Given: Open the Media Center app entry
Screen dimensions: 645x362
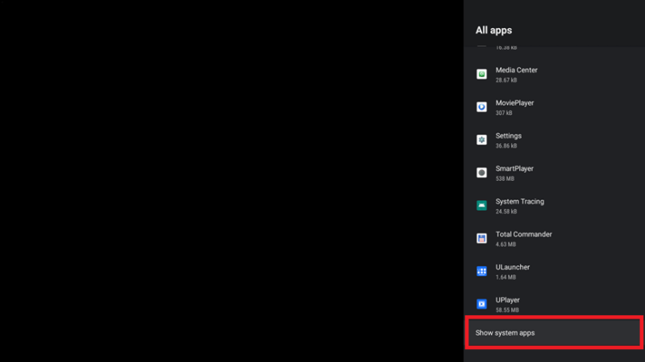Looking at the screenshot, I should pyautogui.click(x=516, y=70).
